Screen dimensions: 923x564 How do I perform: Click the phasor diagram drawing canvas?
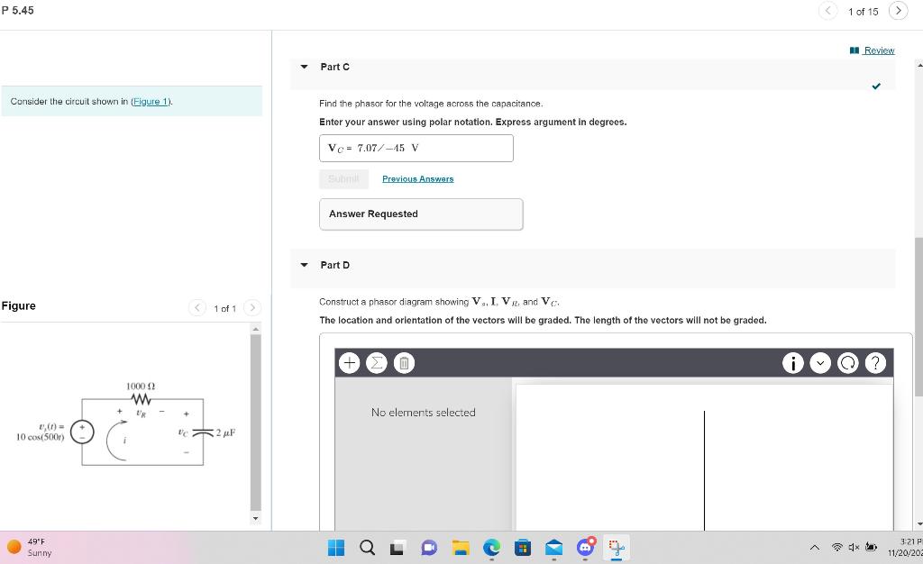click(705, 458)
